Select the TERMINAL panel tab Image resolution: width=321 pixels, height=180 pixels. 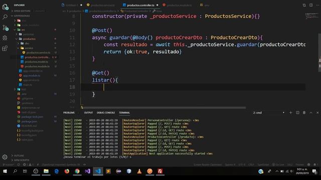[124, 112]
